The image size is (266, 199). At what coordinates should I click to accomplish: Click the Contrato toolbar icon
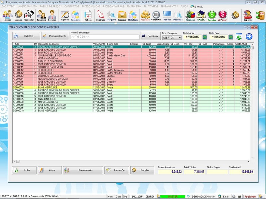[100, 15]
